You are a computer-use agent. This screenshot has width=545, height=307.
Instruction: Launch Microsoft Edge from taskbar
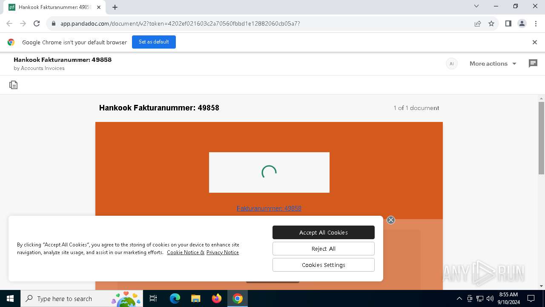(175, 298)
